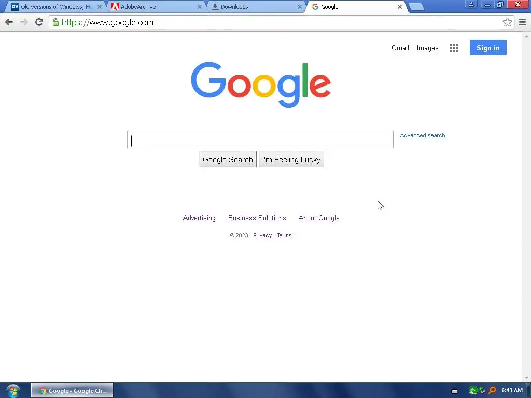Click I'm Feeling Lucky button
531x398 pixels.
291,160
